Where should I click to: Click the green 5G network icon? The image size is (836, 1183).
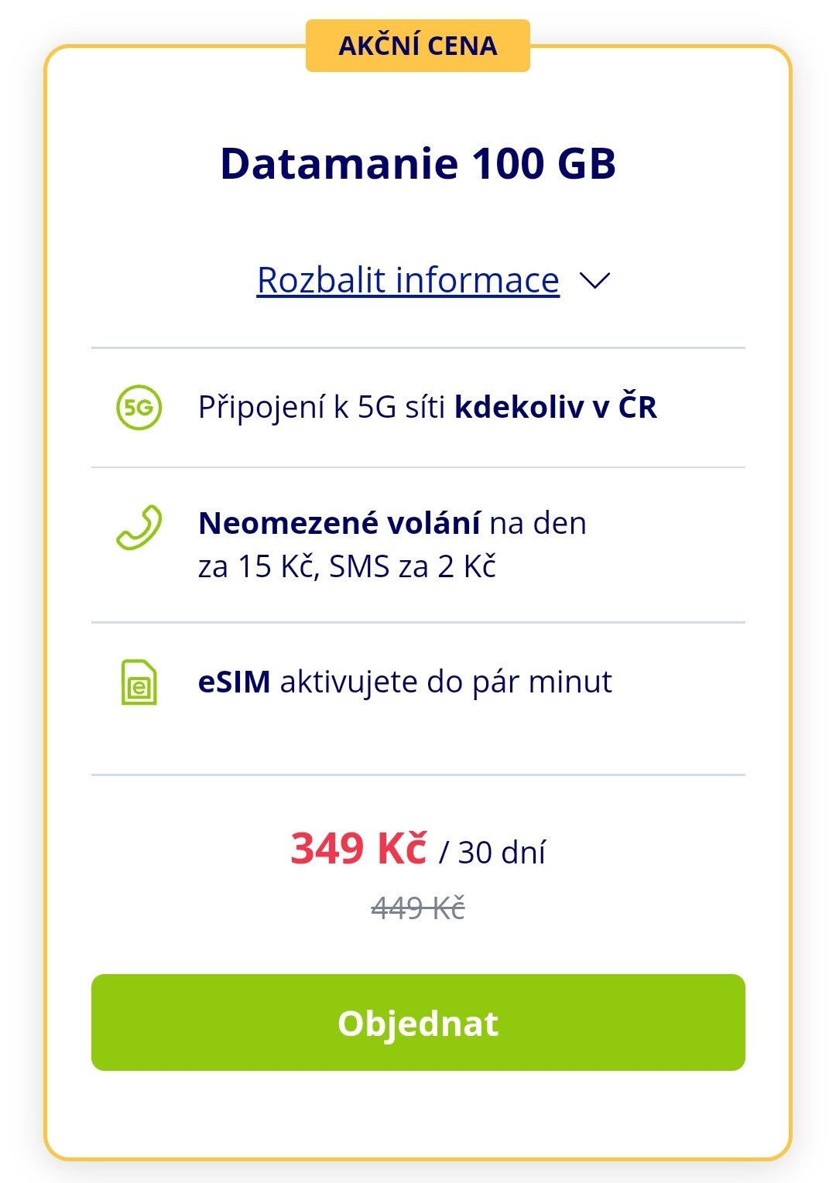pos(139,407)
